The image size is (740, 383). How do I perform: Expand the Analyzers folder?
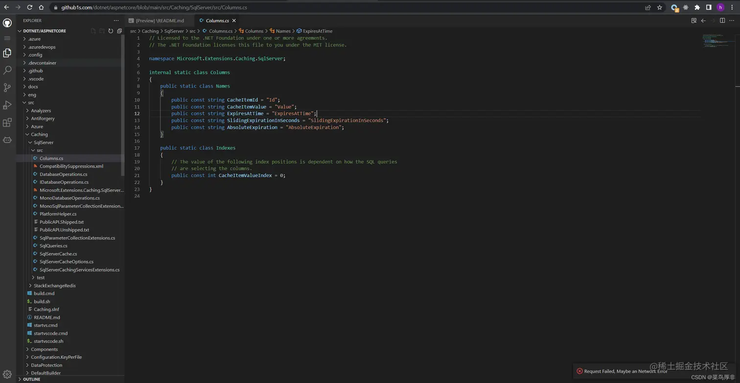click(41, 110)
